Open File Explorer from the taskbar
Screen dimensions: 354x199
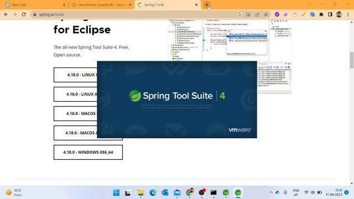coord(140,193)
